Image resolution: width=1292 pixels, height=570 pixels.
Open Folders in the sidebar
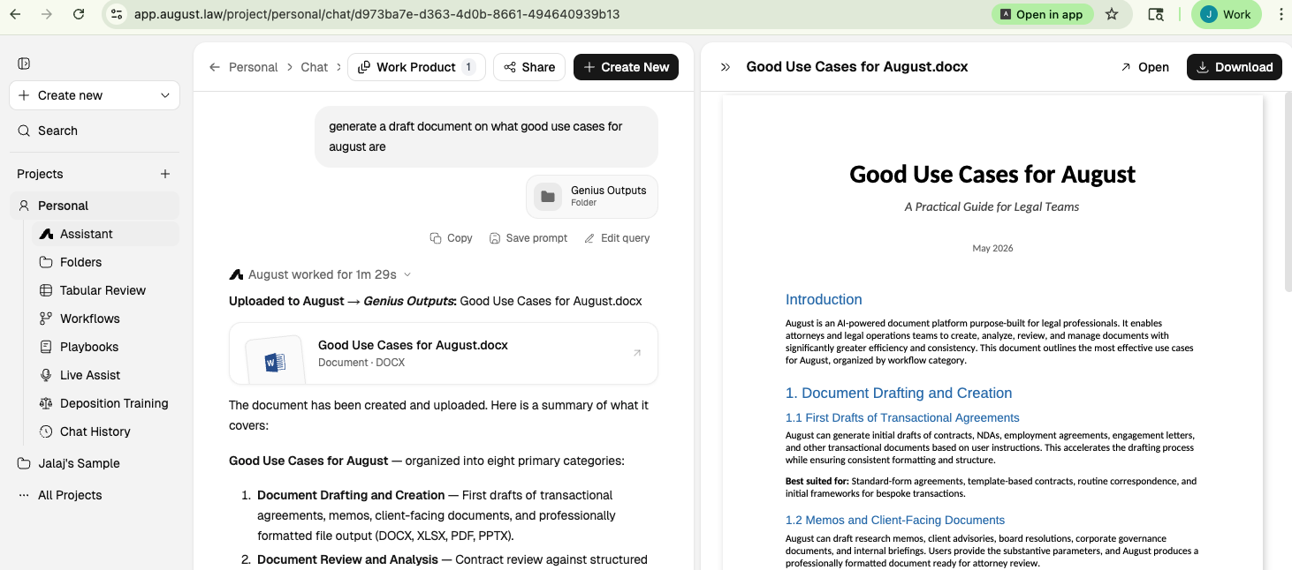(105, 262)
